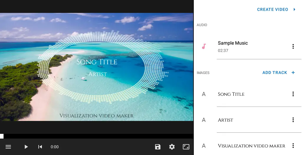Select the Visualization video maker track
The height and width of the screenshot is (155, 302).
pos(251,146)
